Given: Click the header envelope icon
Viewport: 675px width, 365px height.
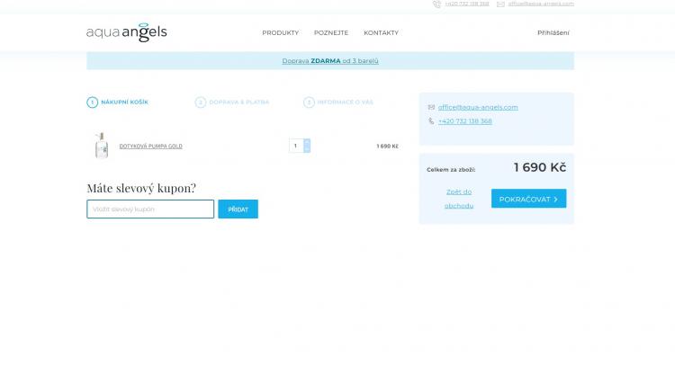Looking at the screenshot, I should point(500,4).
